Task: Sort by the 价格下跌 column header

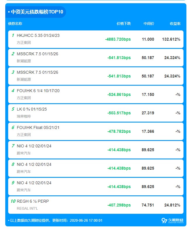Action: [124, 24]
